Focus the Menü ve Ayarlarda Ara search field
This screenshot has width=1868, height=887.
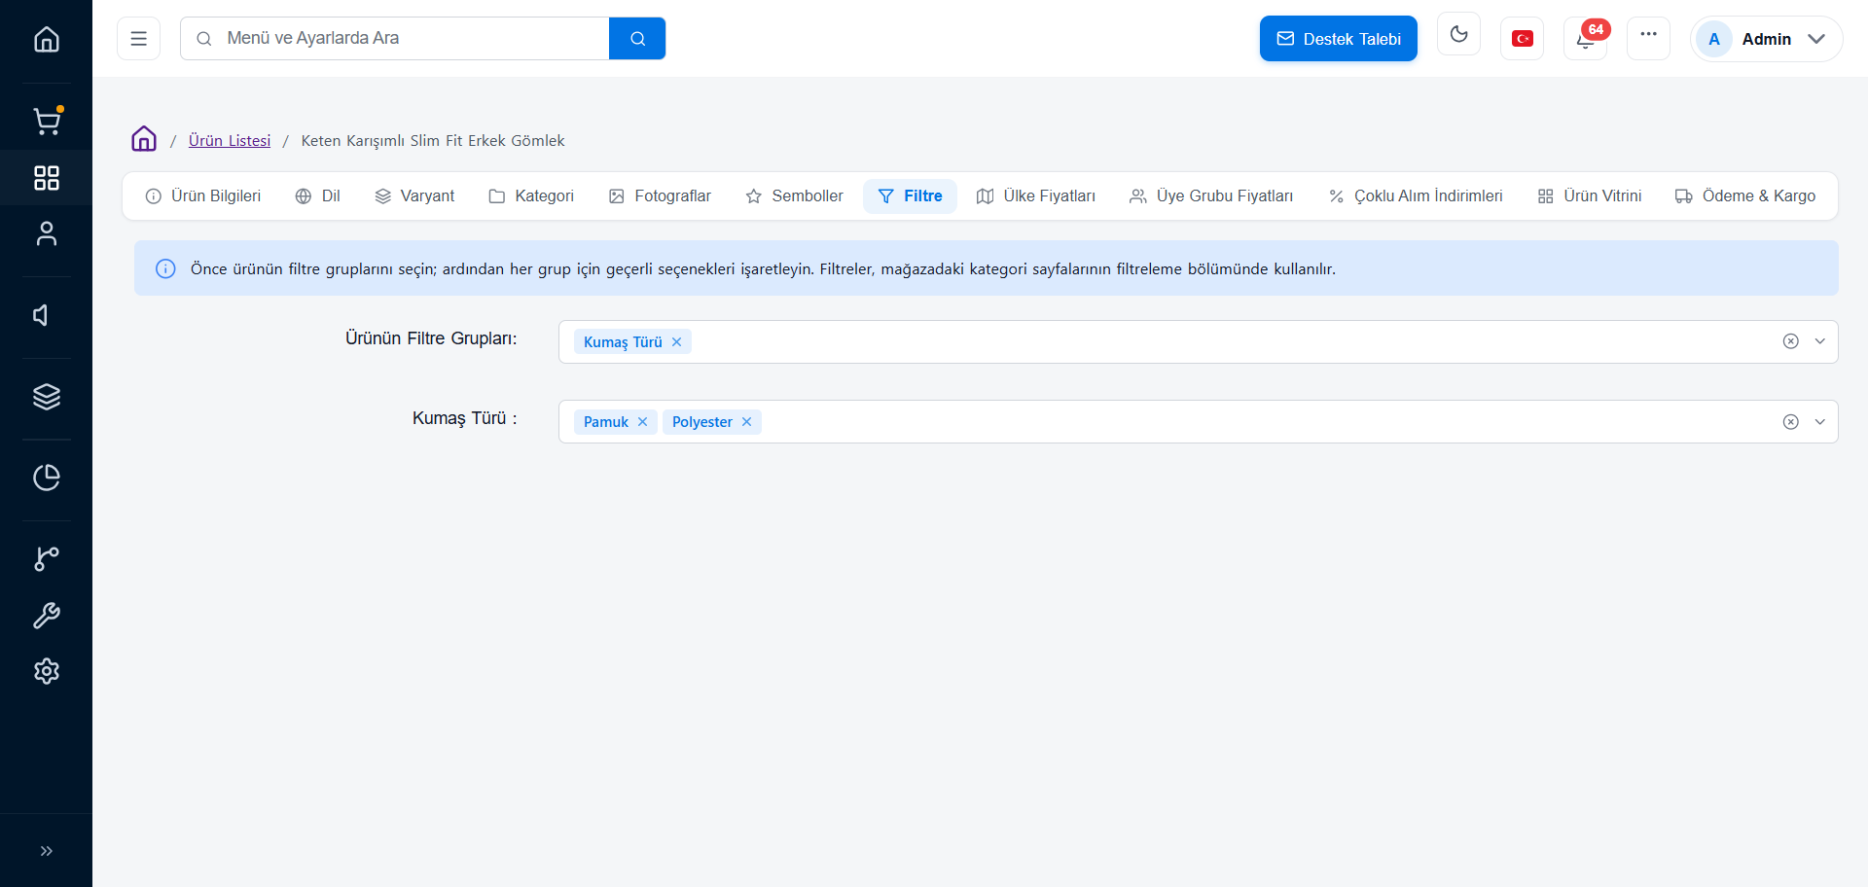395,39
